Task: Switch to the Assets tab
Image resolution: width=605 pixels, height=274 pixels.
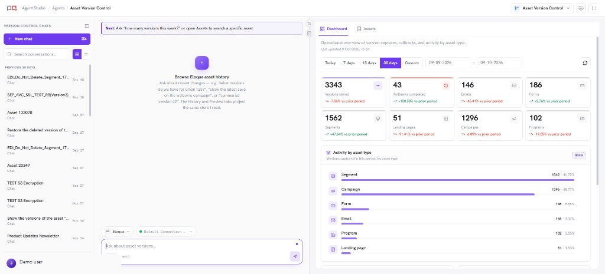Action: tap(366, 29)
